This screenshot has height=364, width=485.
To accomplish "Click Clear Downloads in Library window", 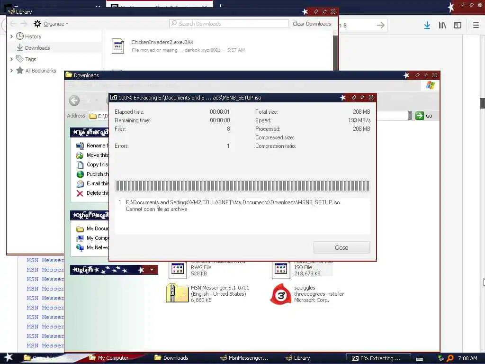I will pyautogui.click(x=312, y=24).
